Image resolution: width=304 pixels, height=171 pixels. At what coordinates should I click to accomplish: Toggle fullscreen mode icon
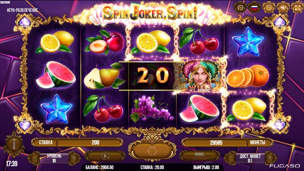(x=297, y=7)
